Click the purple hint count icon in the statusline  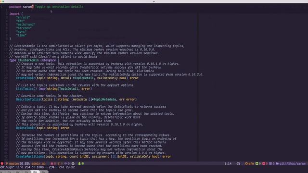click(65, 163)
